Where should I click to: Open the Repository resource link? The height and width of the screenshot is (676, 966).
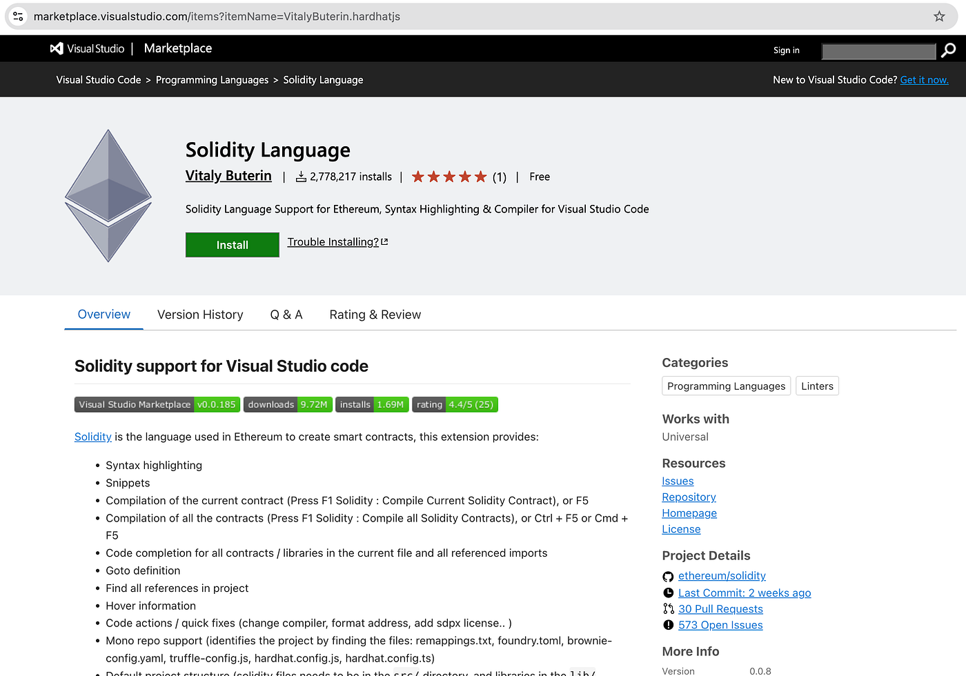(x=689, y=497)
